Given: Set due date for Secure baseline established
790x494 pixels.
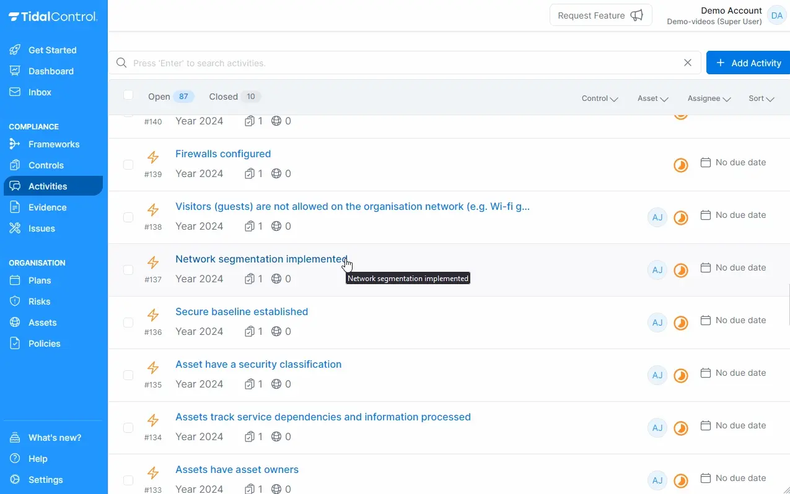Looking at the screenshot, I should pos(733,320).
